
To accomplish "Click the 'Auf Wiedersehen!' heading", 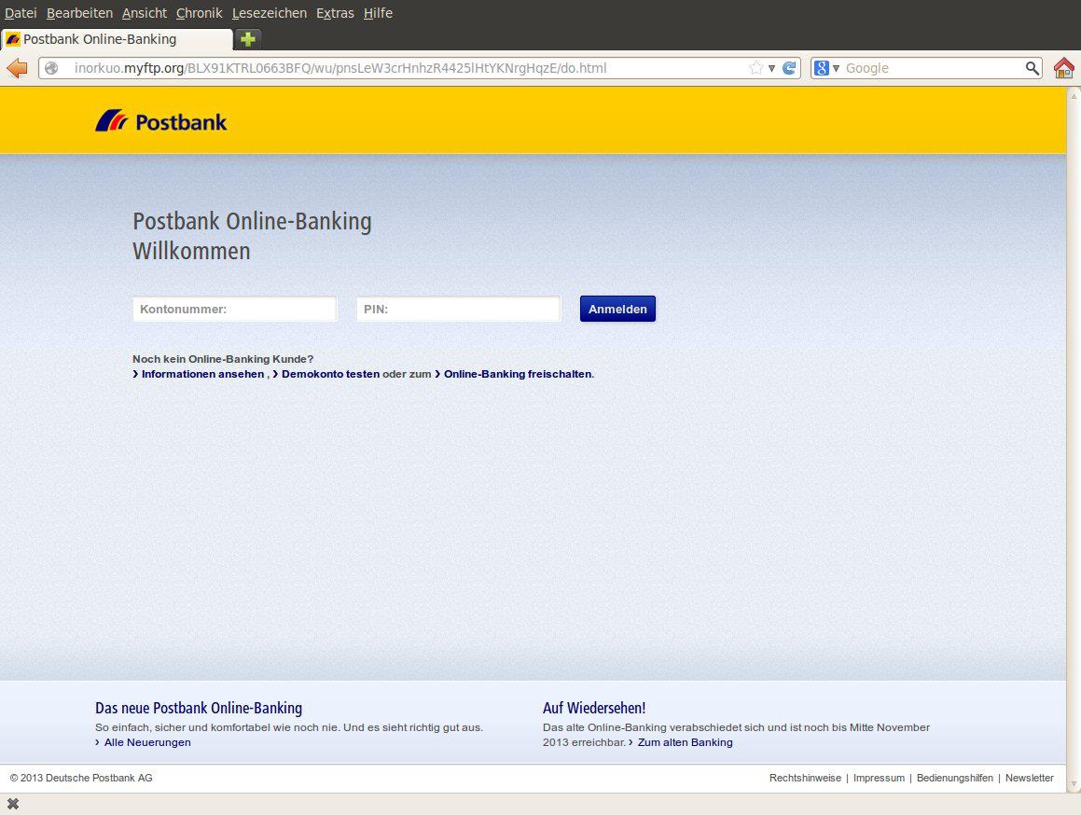I will point(594,708).
